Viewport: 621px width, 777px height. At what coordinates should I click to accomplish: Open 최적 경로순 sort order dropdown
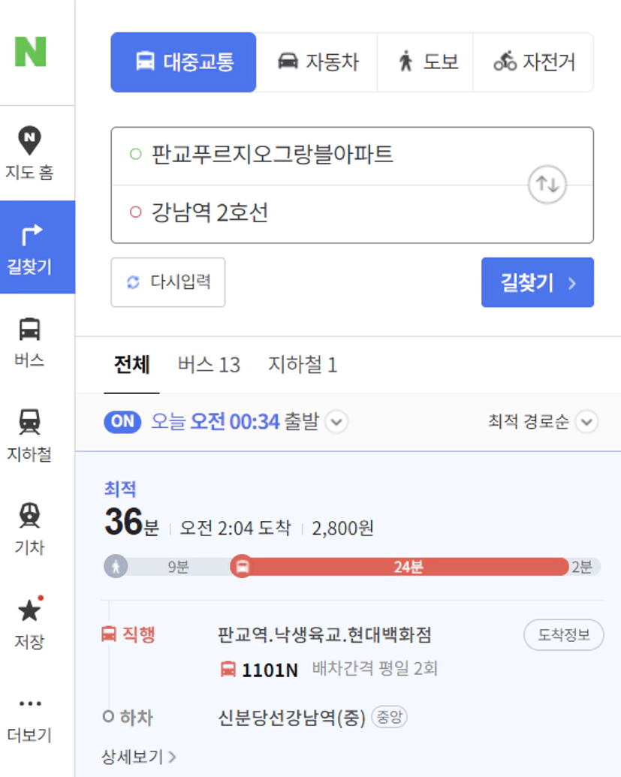586,422
